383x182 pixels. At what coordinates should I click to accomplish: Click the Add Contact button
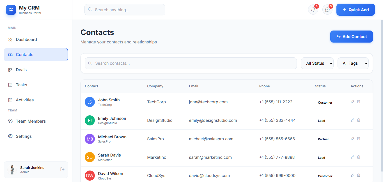(x=351, y=37)
